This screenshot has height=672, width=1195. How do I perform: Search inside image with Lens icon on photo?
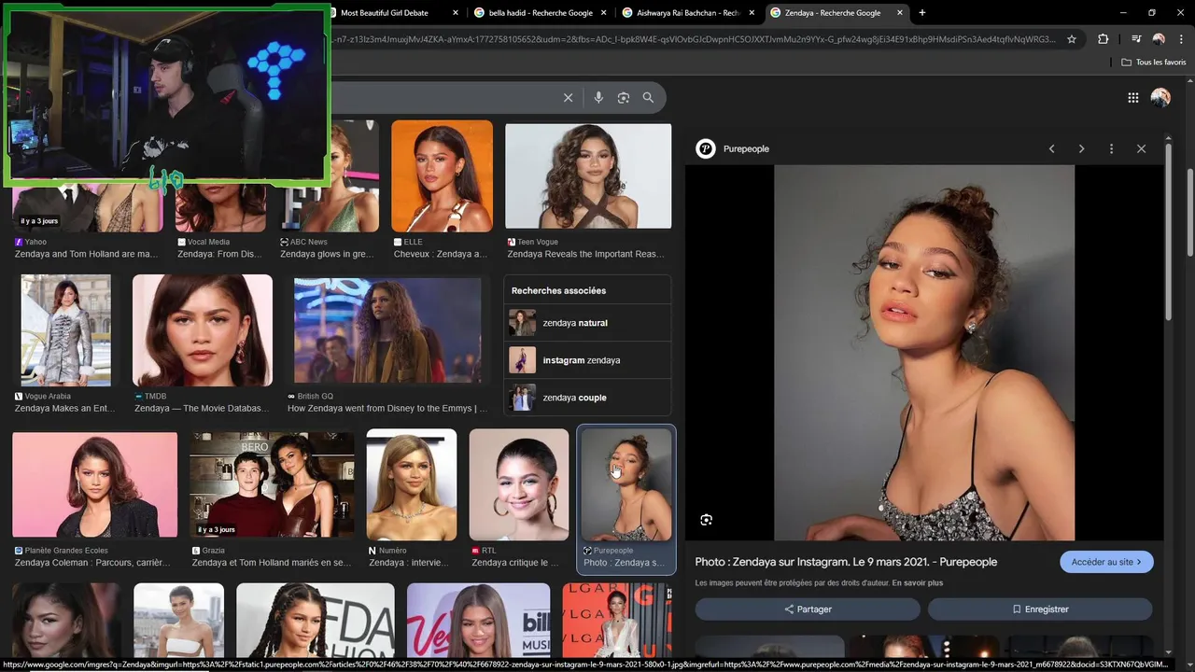click(706, 520)
